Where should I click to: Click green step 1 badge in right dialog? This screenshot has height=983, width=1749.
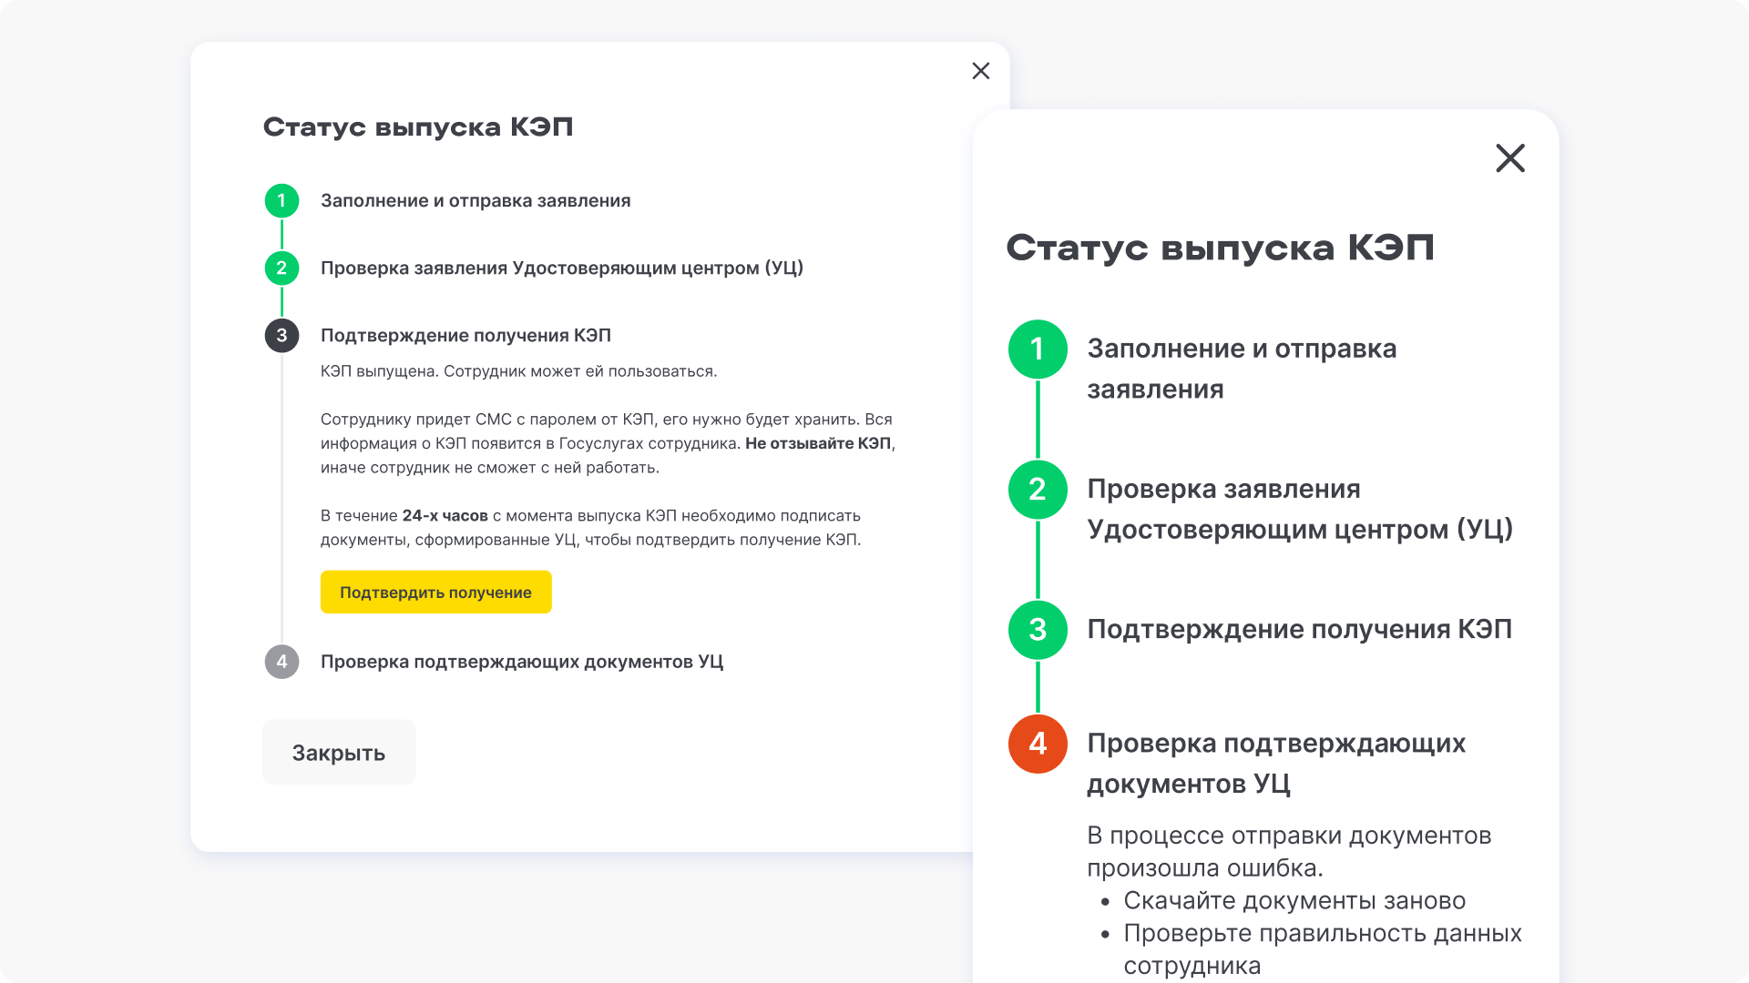[x=1038, y=349]
